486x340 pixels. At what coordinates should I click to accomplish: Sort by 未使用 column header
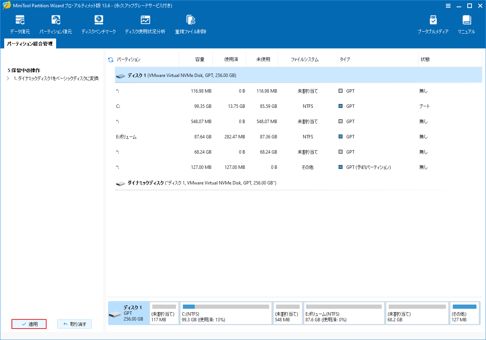262,59
